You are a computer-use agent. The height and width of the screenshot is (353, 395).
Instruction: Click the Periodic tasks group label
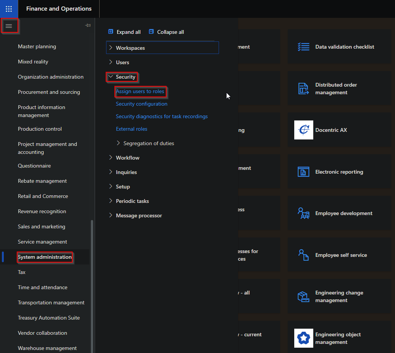click(x=132, y=201)
